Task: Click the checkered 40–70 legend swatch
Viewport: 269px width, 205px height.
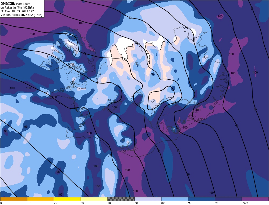Action: pos(121,199)
